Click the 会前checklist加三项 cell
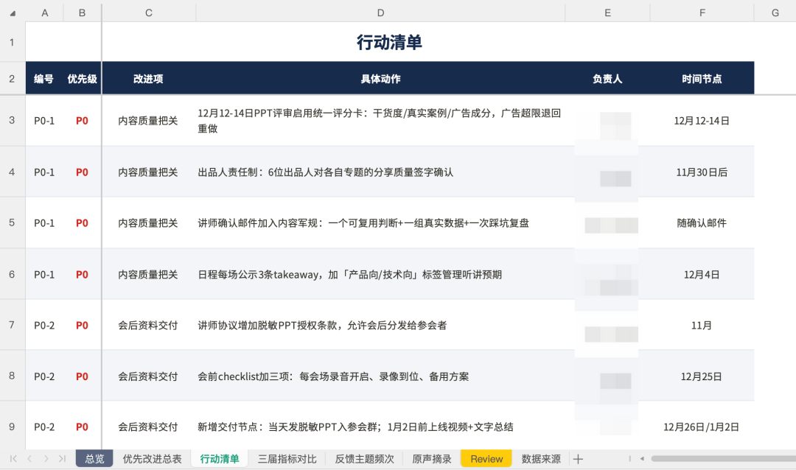 (380, 376)
